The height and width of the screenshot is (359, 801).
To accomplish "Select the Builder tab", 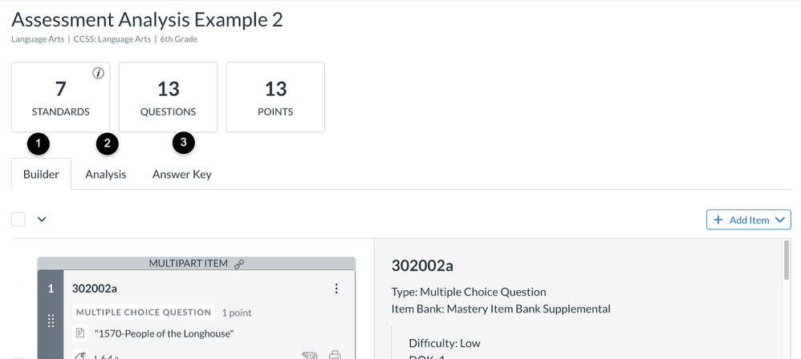I will pyautogui.click(x=41, y=174).
